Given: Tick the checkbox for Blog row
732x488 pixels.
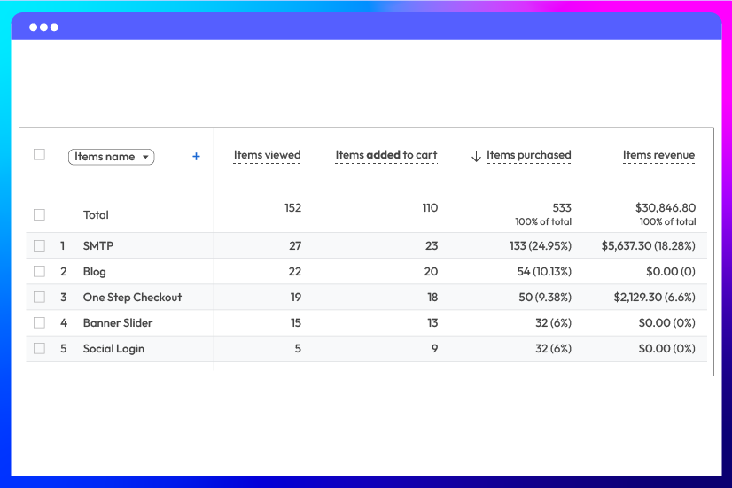Looking at the screenshot, I should tap(39, 271).
